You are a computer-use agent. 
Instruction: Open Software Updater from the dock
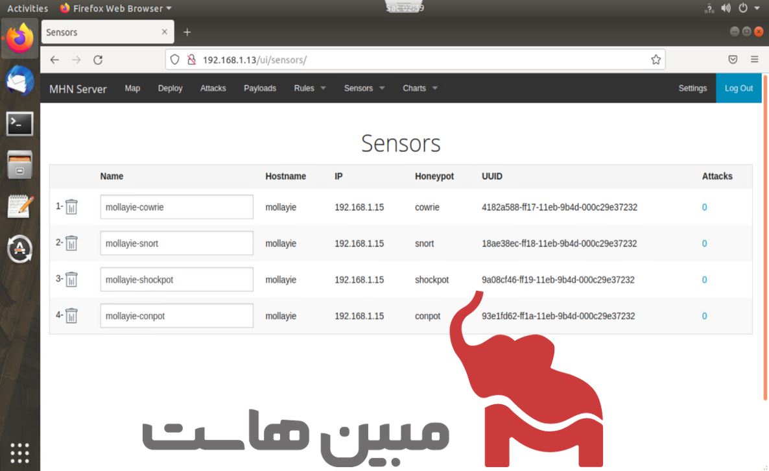click(19, 248)
